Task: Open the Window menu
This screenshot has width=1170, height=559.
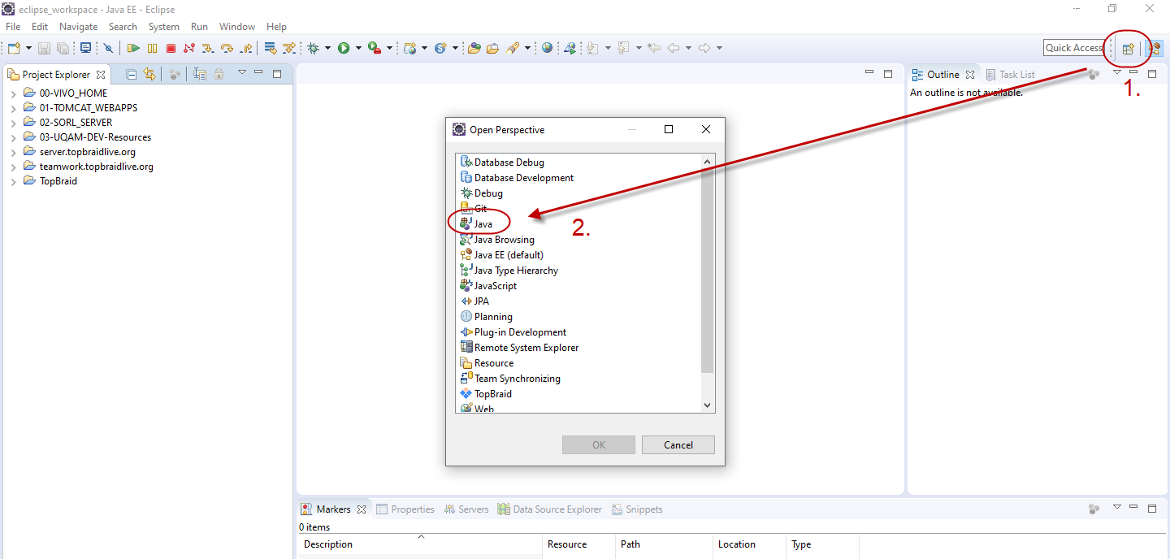Action: tap(237, 27)
